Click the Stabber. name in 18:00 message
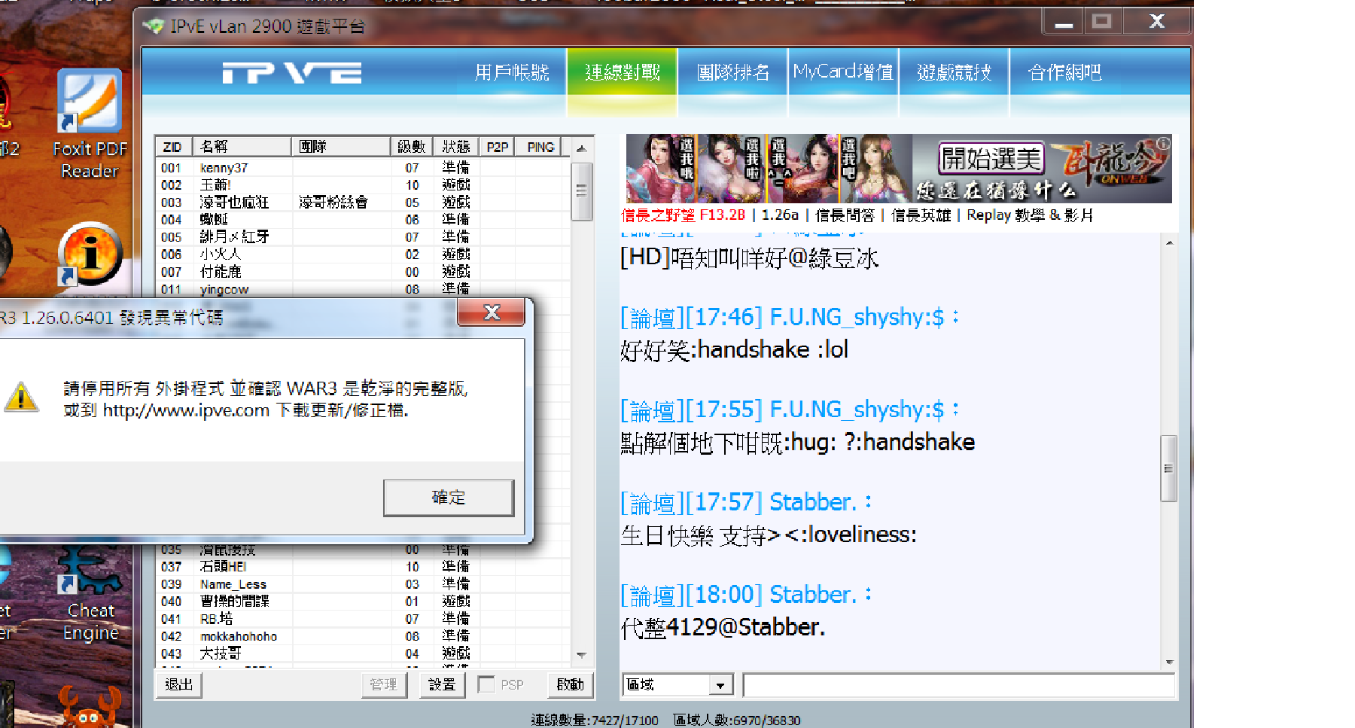Image resolution: width=1355 pixels, height=728 pixels. (813, 595)
